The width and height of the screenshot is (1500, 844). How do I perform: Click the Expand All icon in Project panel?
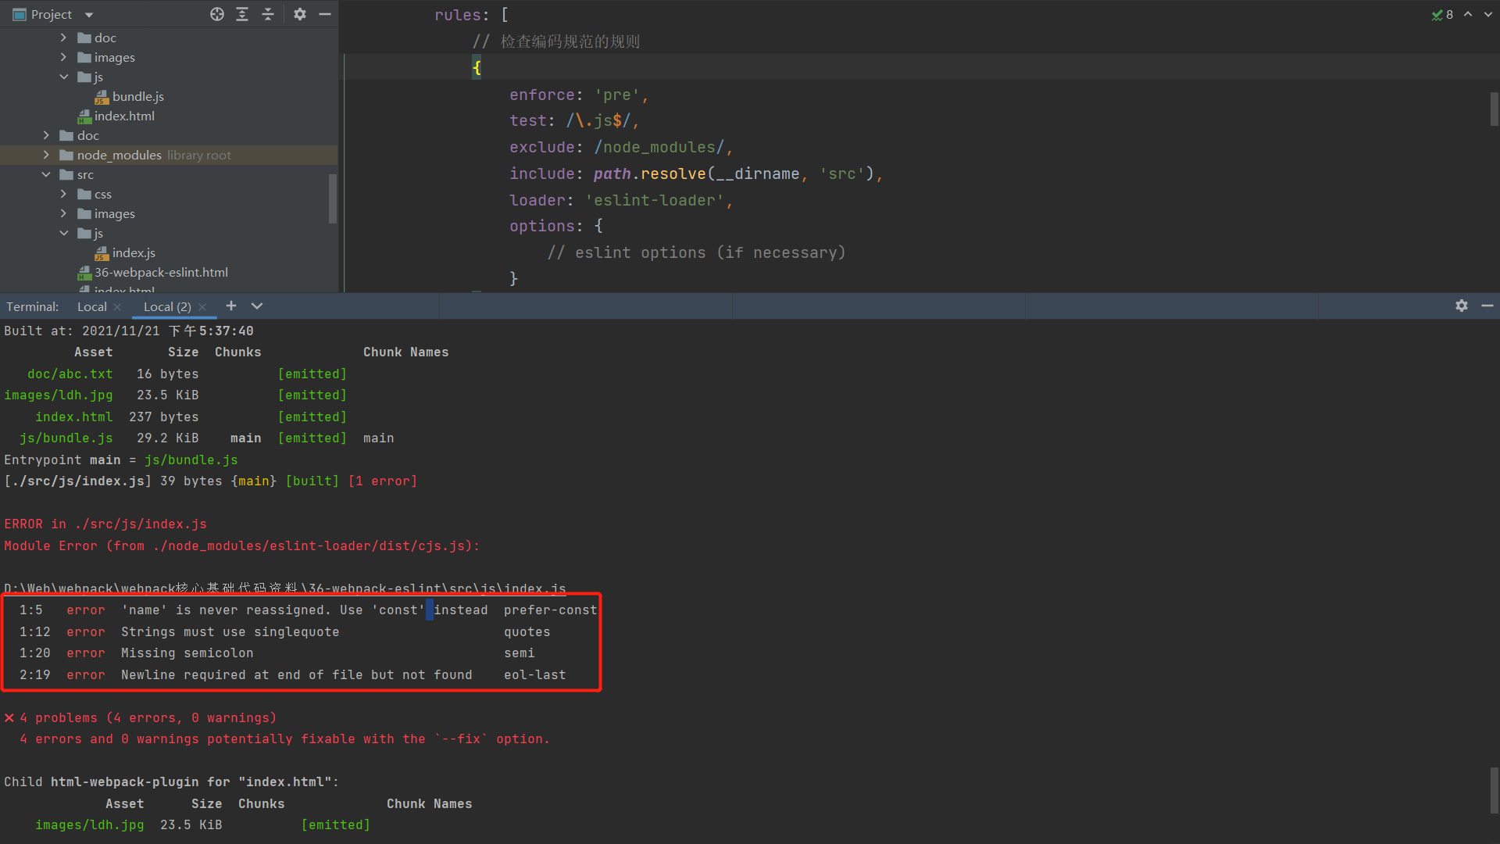[x=242, y=14]
